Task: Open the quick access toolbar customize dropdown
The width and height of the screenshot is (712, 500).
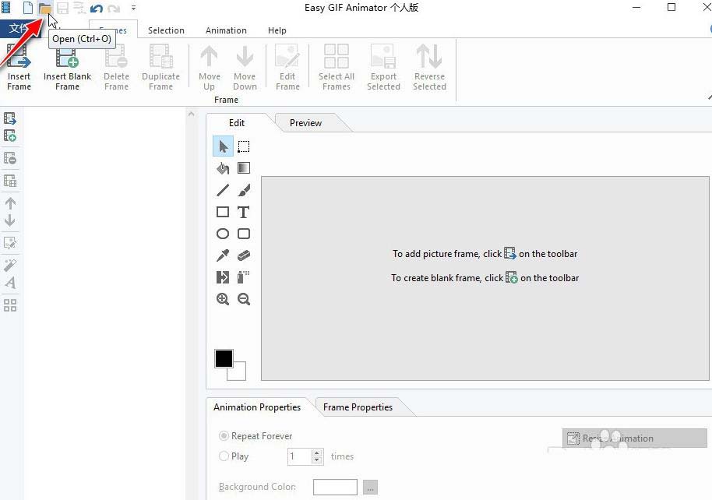Action: pyautogui.click(x=133, y=8)
